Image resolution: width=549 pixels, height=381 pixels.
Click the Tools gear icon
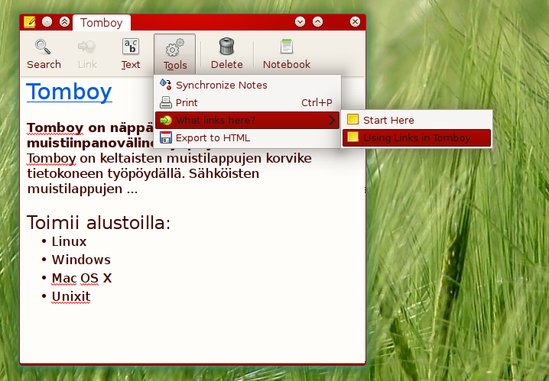[x=174, y=47]
